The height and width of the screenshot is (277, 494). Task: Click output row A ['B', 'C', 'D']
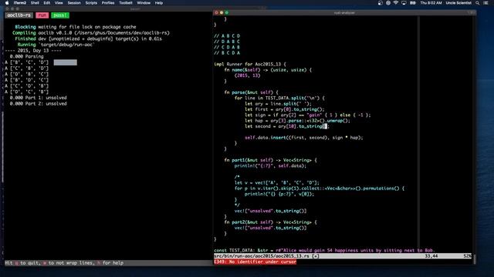point(27,62)
